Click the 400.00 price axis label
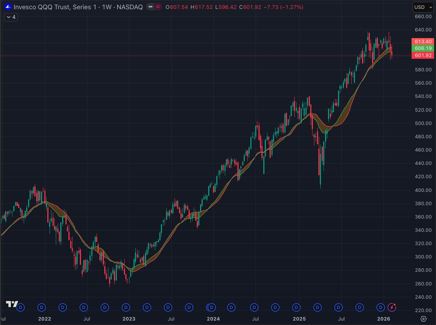This screenshot has height=325, width=436. pyautogui.click(x=423, y=190)
